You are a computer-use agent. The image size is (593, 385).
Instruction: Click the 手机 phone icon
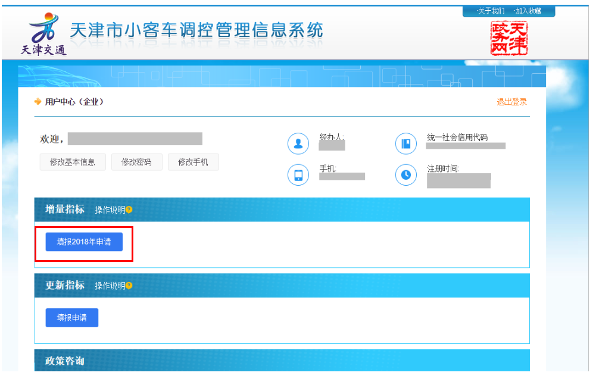[298, 175]
